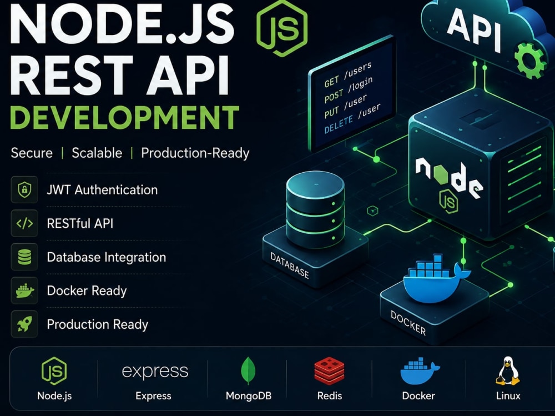Click the database stack icon beside Database Integration
The width and height of the screenshot is (555, 416).
[x=24, y=257]
